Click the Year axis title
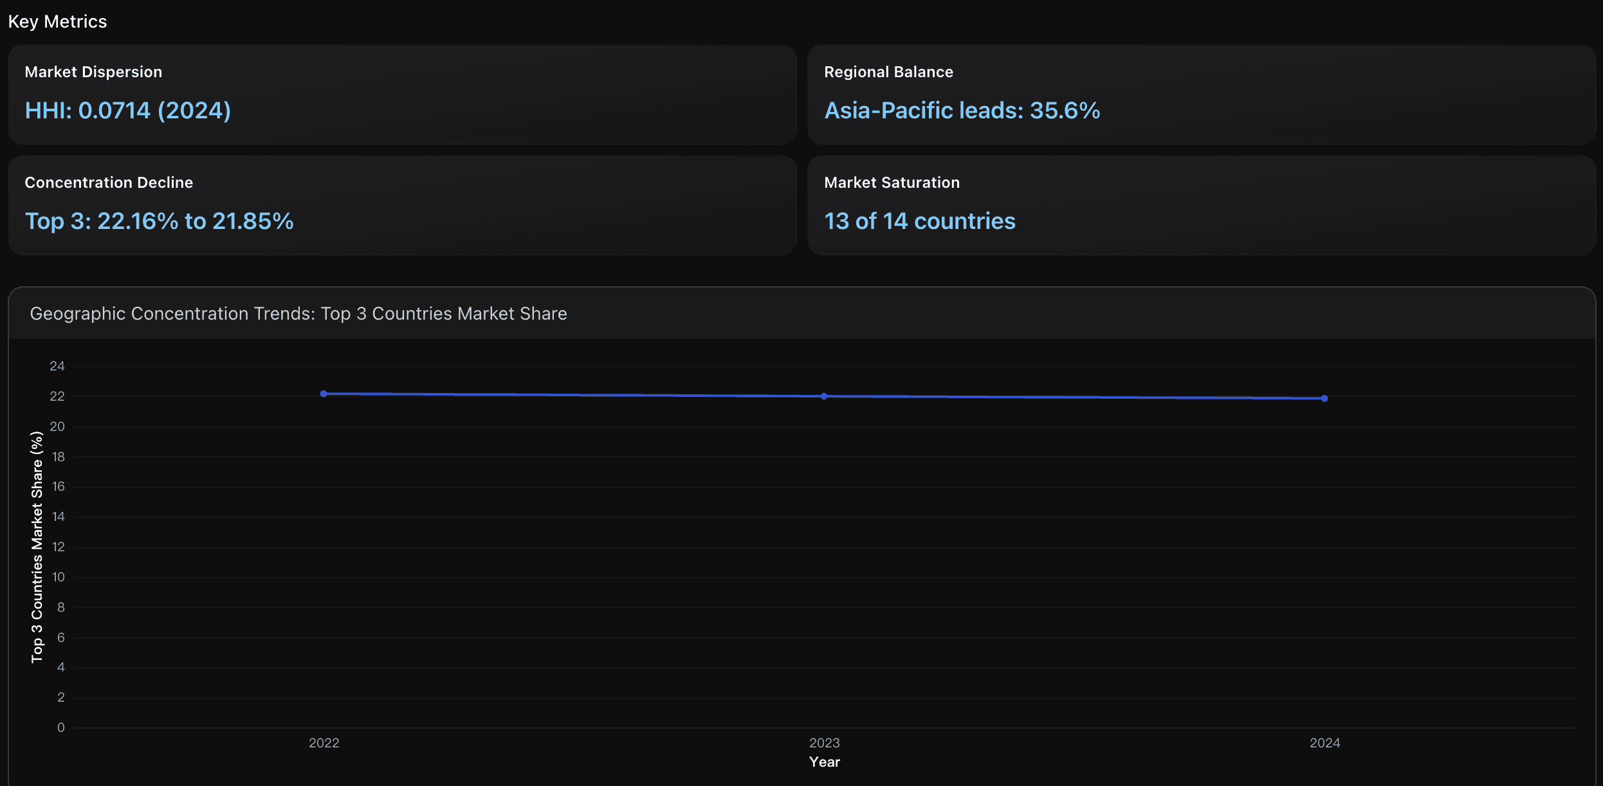 pos(824,762)
